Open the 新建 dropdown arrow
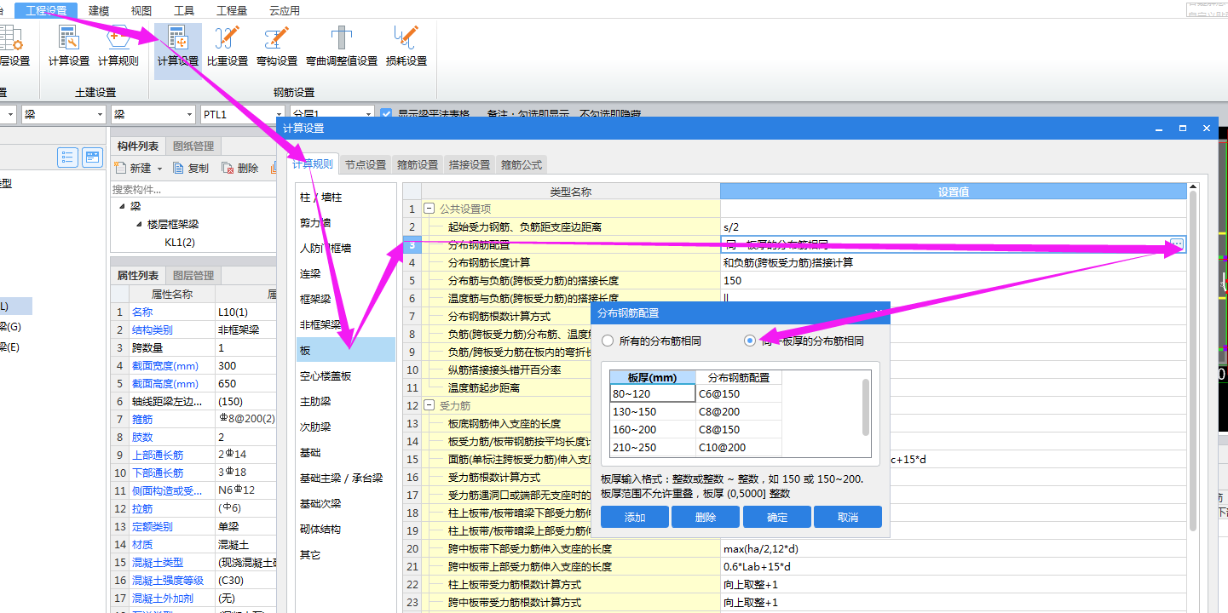Viewport: 1228px width, 613px height. coord(159,169)
